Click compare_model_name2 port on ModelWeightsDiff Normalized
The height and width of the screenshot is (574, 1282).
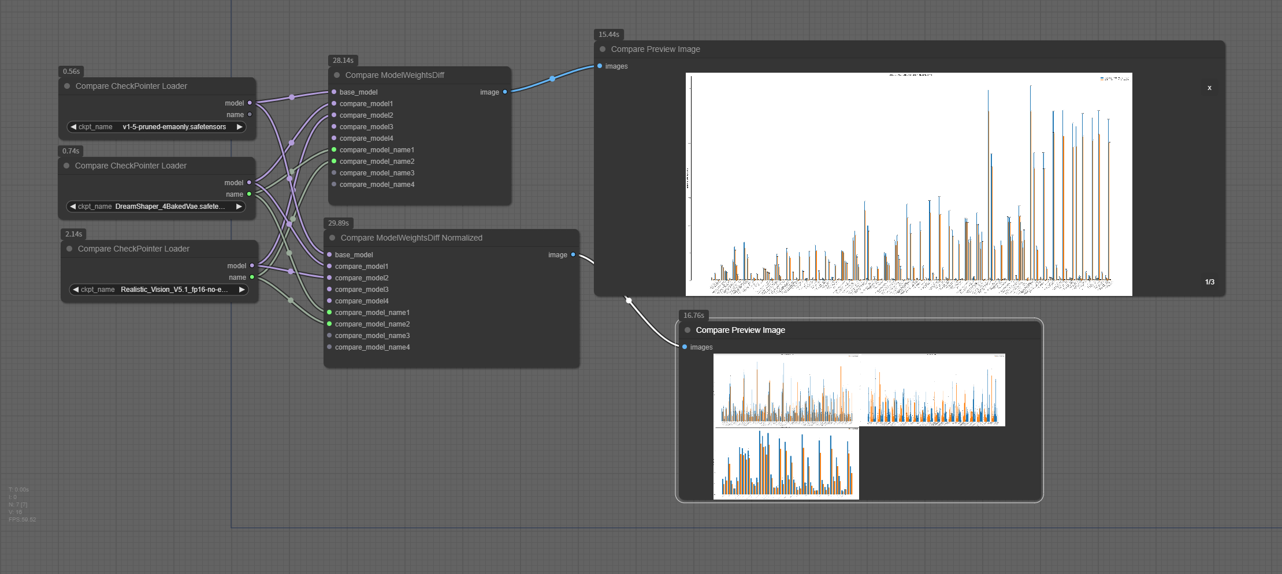coord(329,324)
